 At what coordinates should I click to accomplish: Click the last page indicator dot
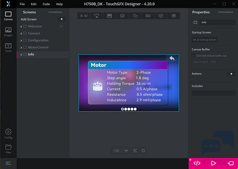[135, 109]
